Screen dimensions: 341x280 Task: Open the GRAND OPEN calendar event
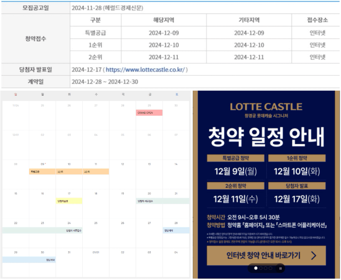149,112
